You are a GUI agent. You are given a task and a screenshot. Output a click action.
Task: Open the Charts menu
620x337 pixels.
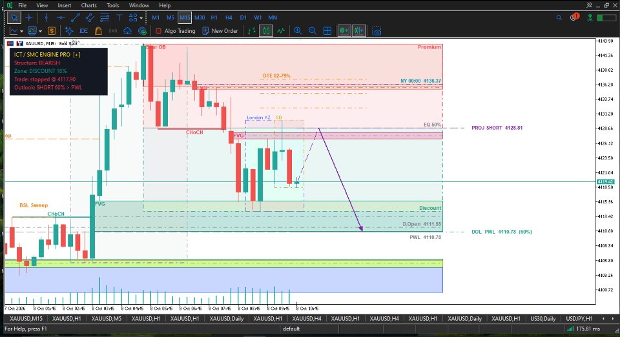coord(88,5)
